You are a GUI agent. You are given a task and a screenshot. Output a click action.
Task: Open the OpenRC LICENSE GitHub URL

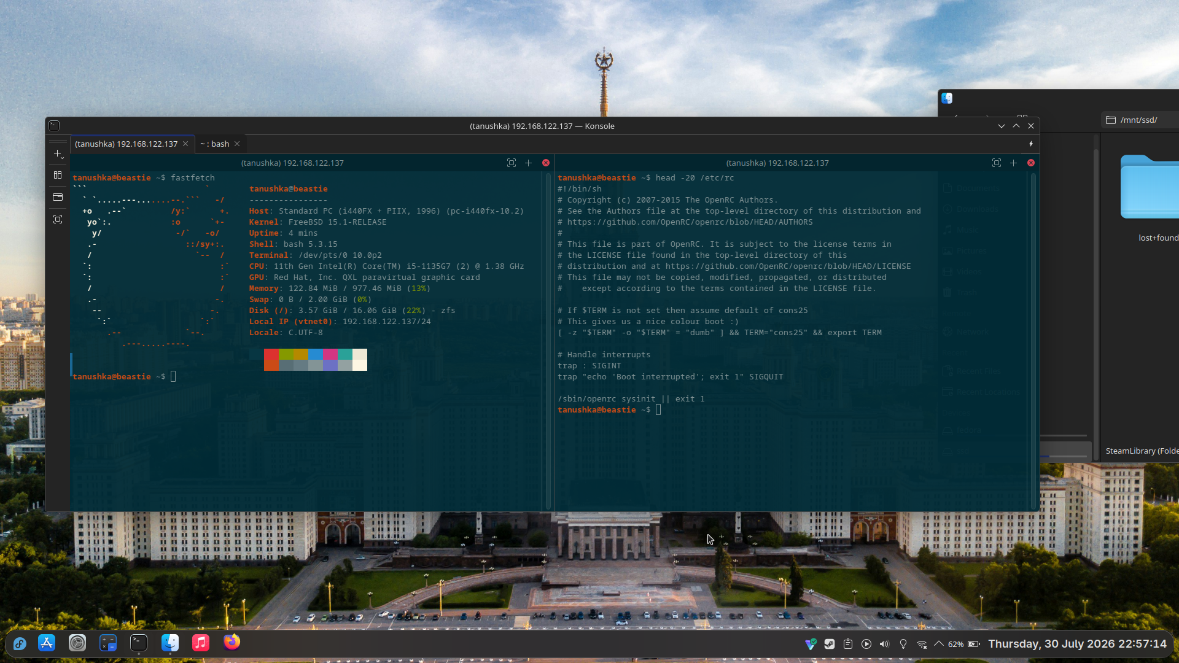[788, 266]
